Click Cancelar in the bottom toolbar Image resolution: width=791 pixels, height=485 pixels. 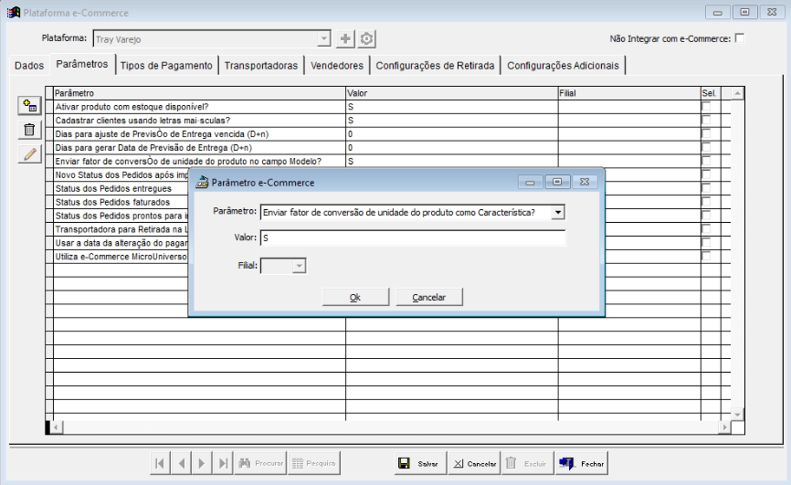pyautogui.click(x=474, y=463)
